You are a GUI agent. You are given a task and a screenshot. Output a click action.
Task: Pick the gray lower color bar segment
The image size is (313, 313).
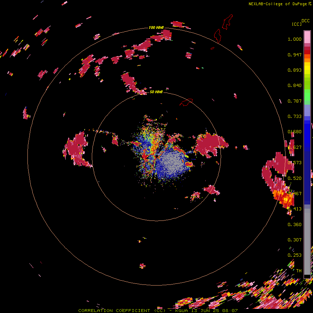[307, 242]
